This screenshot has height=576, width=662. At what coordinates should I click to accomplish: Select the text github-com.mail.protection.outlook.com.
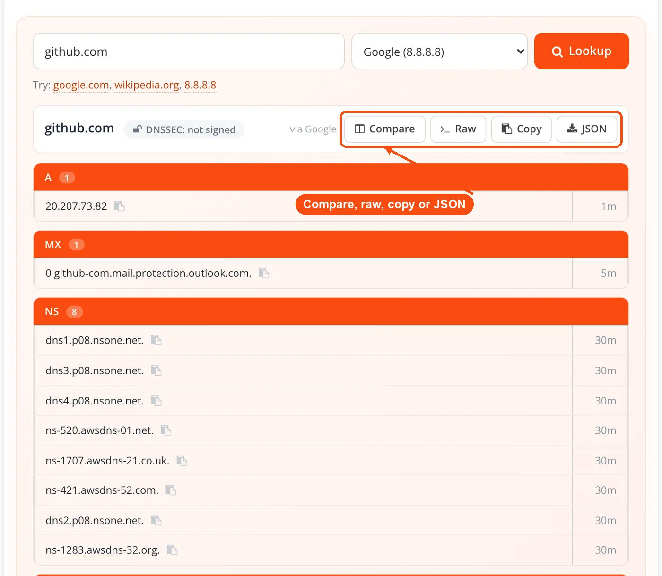tap(153, 273)
